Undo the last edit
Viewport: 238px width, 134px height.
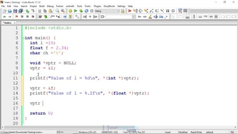click(28, 11)
